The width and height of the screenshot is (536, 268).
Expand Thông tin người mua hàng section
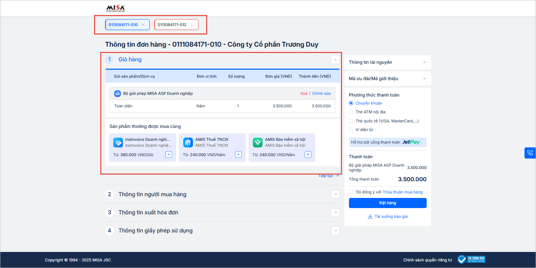point(335,194)
